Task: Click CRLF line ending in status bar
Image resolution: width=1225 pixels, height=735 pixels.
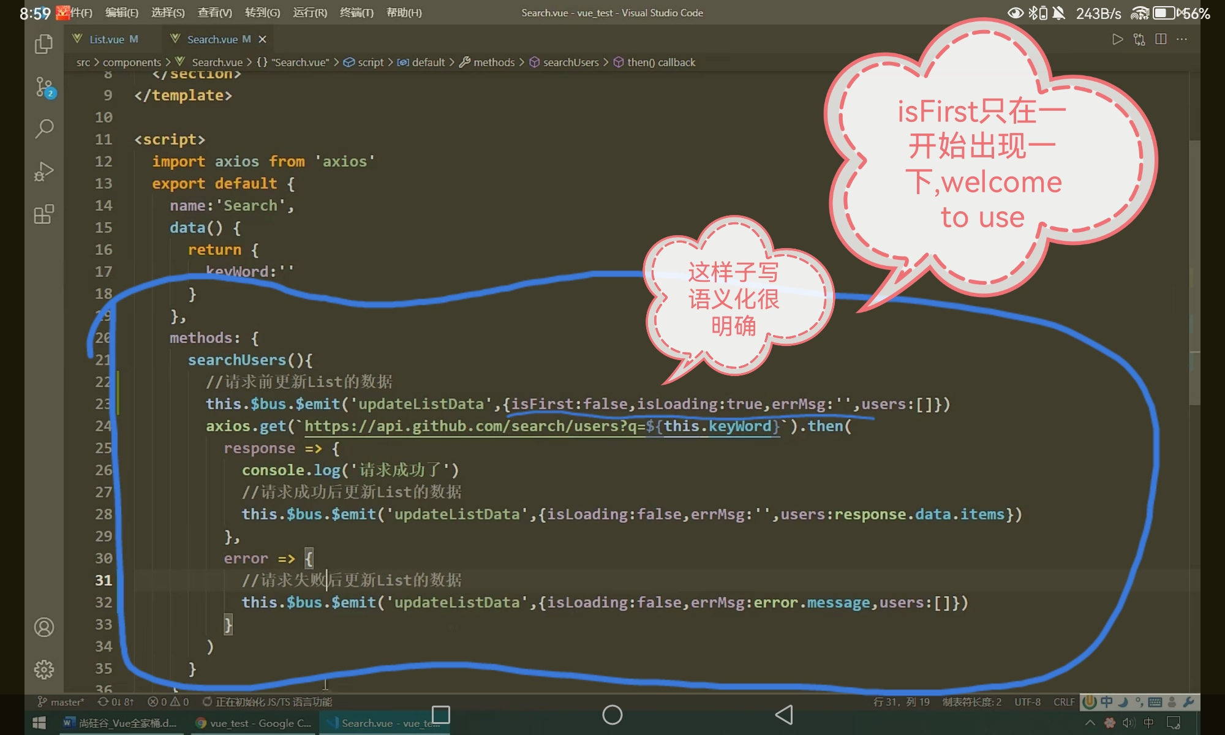Action: (1063, 702)
